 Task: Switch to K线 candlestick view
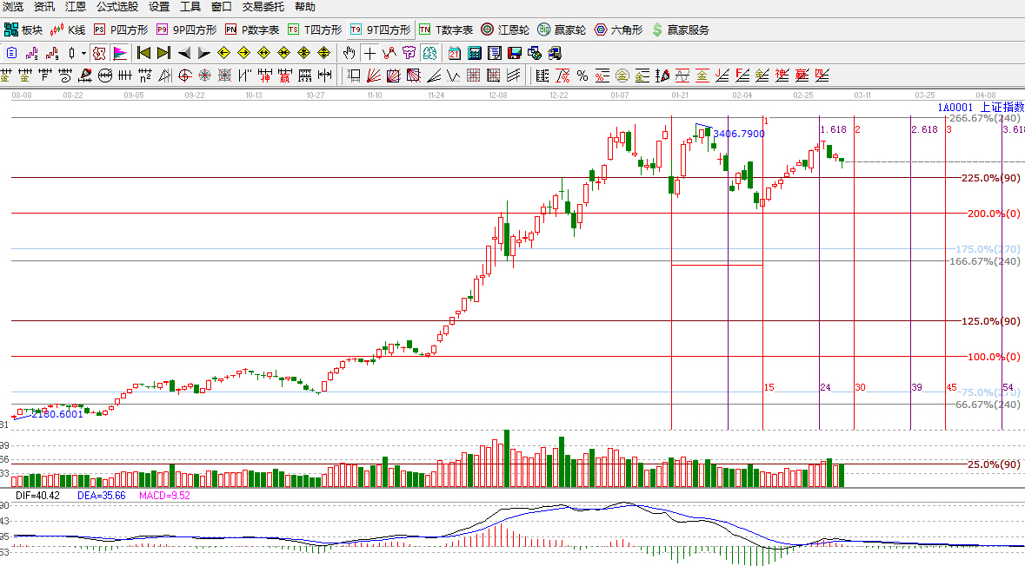[x=68, y=30]
